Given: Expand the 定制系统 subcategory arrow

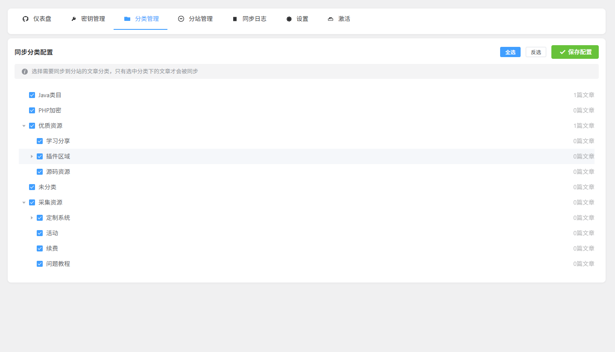Looking at the screenshot, I should (32, 218).
